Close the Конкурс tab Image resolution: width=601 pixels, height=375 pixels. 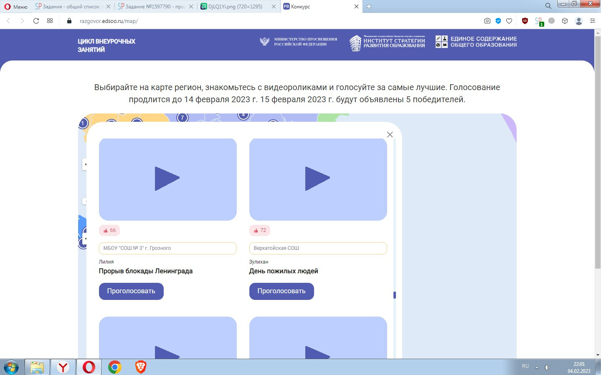(x=357, y=7)
